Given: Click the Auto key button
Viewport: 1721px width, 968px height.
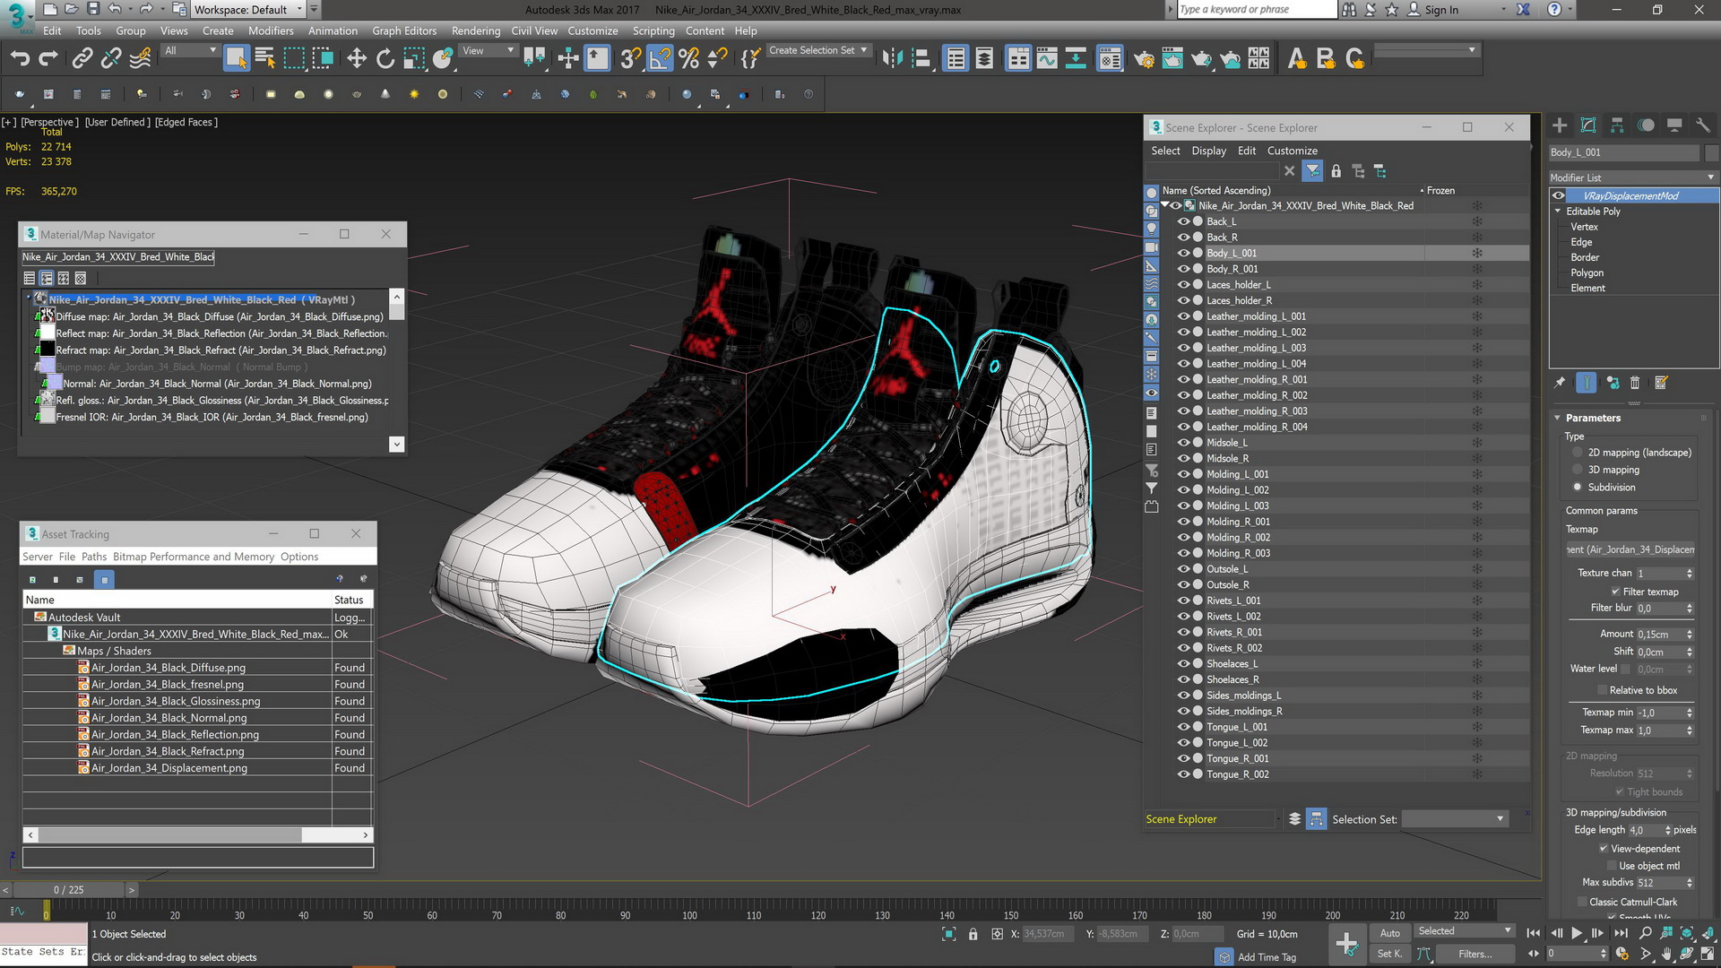Looking at the screenshot, I should (x=1389, y=933).
